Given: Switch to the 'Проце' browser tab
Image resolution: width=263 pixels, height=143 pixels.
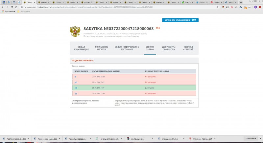Looking at the screenshot, I should 202,2.
